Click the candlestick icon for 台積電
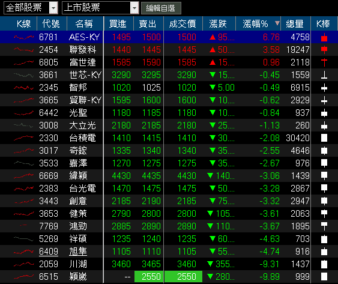 (324, 138)
